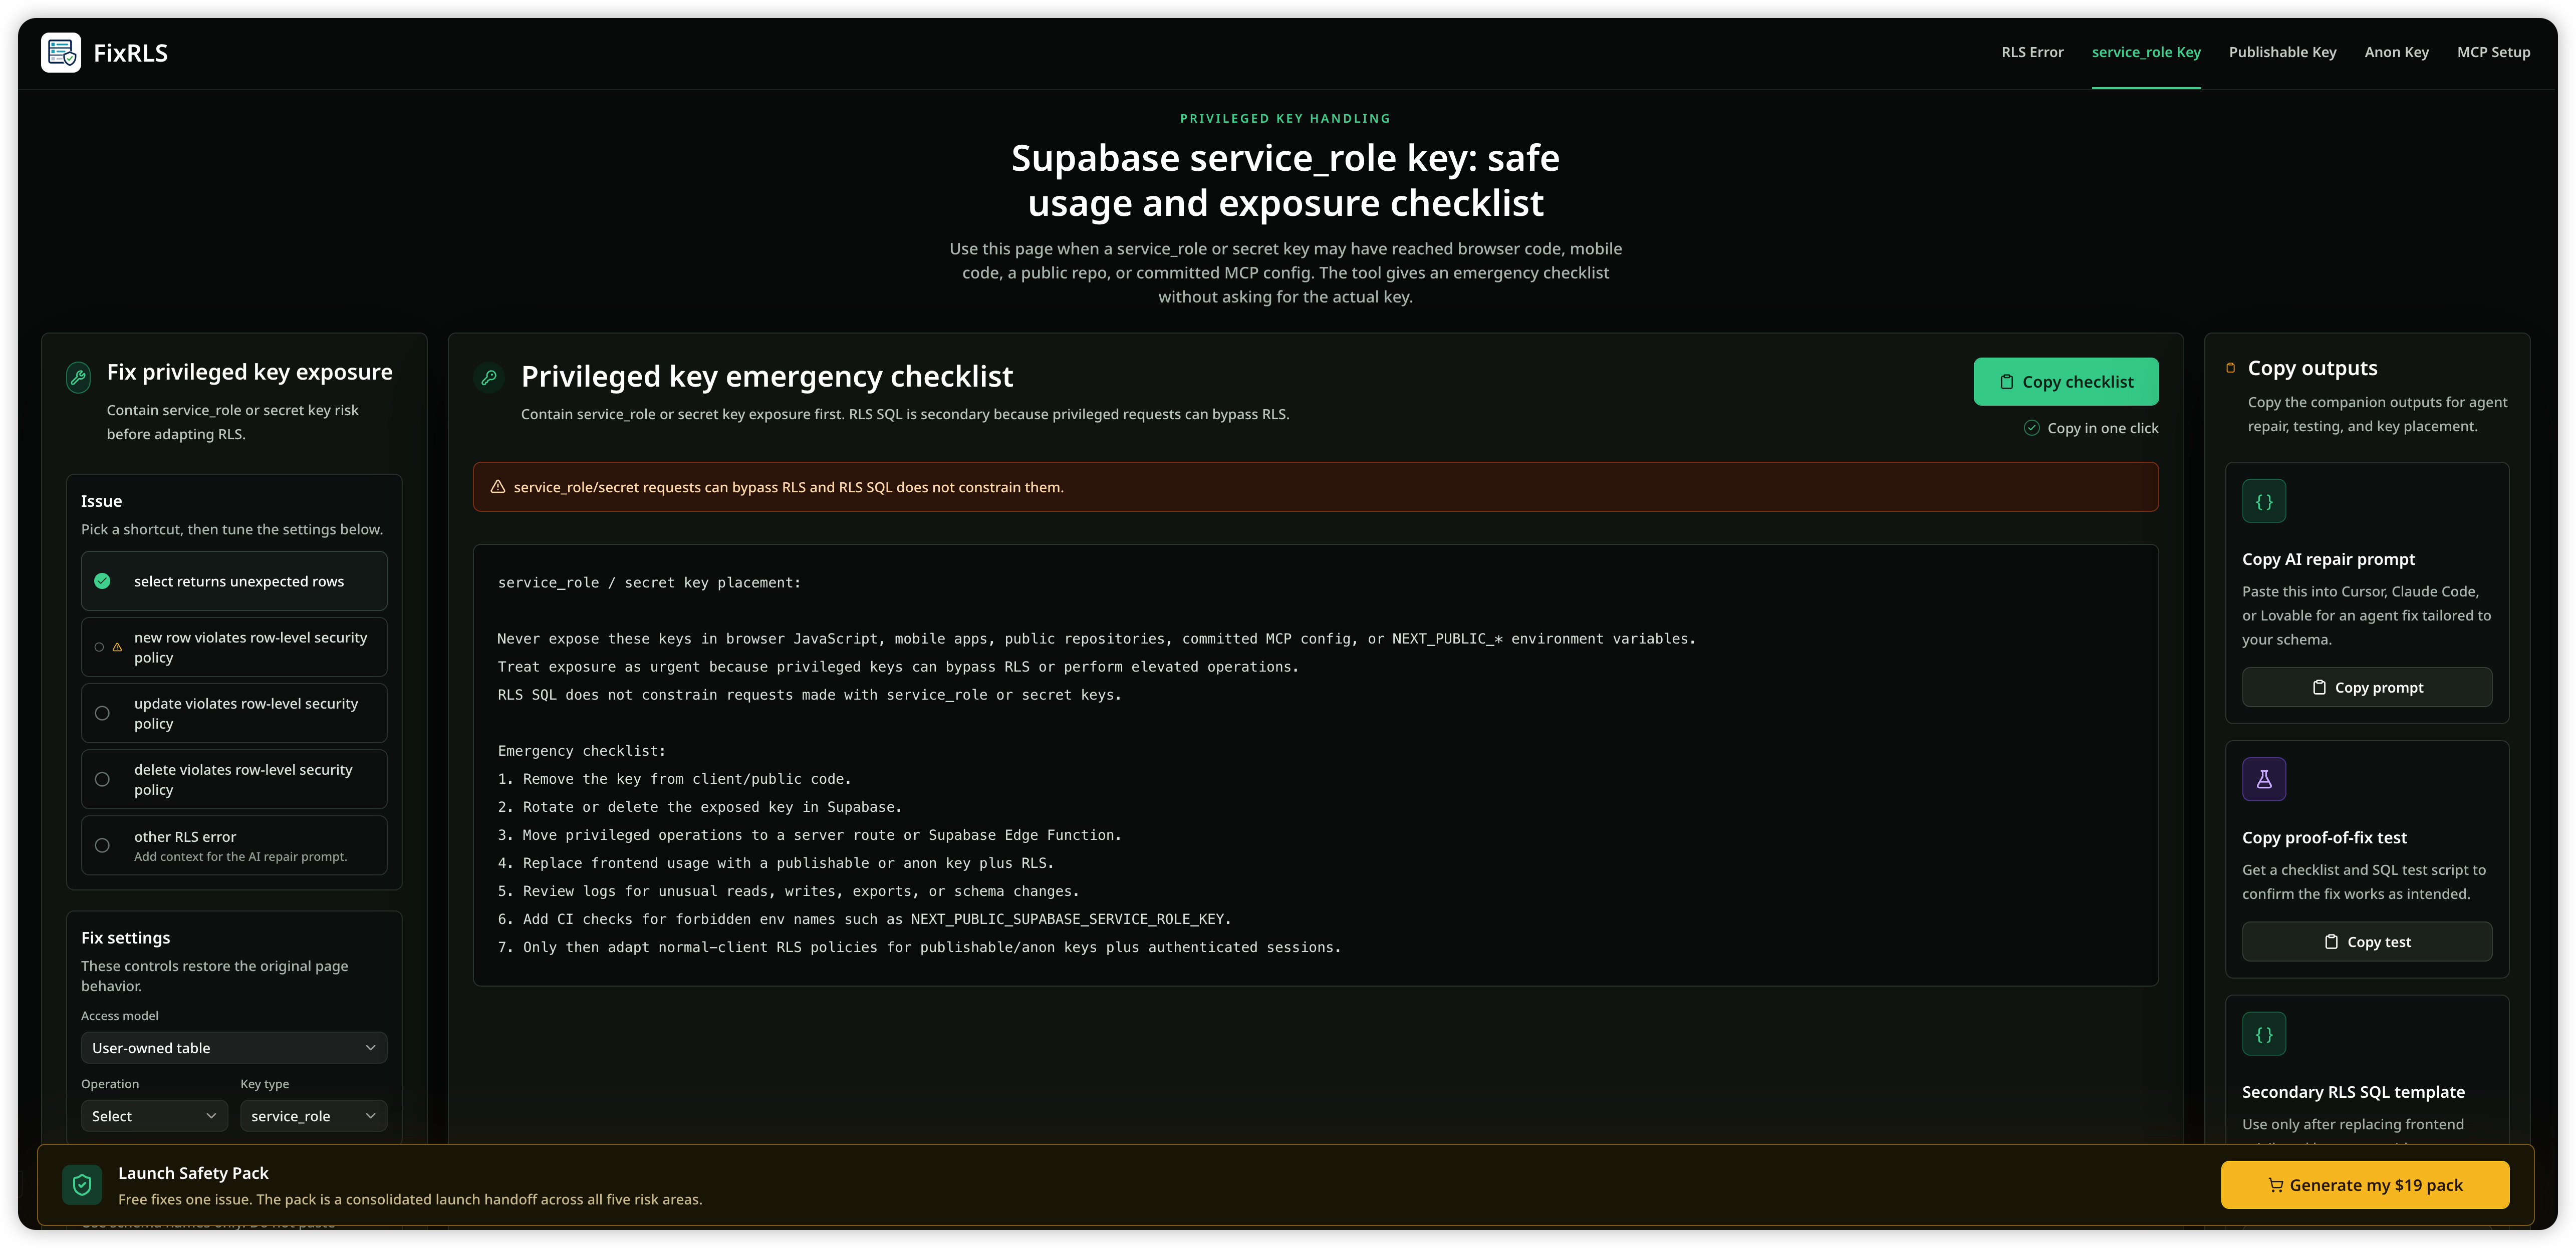This screenshot has height=1248, width=2576.
Task: Click the braces icon above Secondary RLS SQL template
Action: click(x=2264, y=1034)
